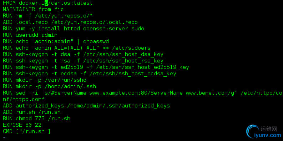Click the ADD authorized_keys line
283x141 pixels.
pos(86,106)
